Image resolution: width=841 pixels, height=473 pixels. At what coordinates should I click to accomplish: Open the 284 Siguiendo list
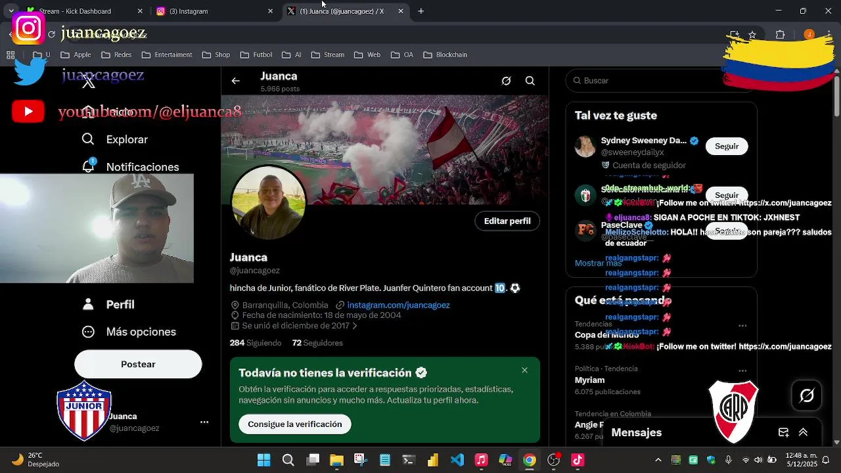coord(256,343)
